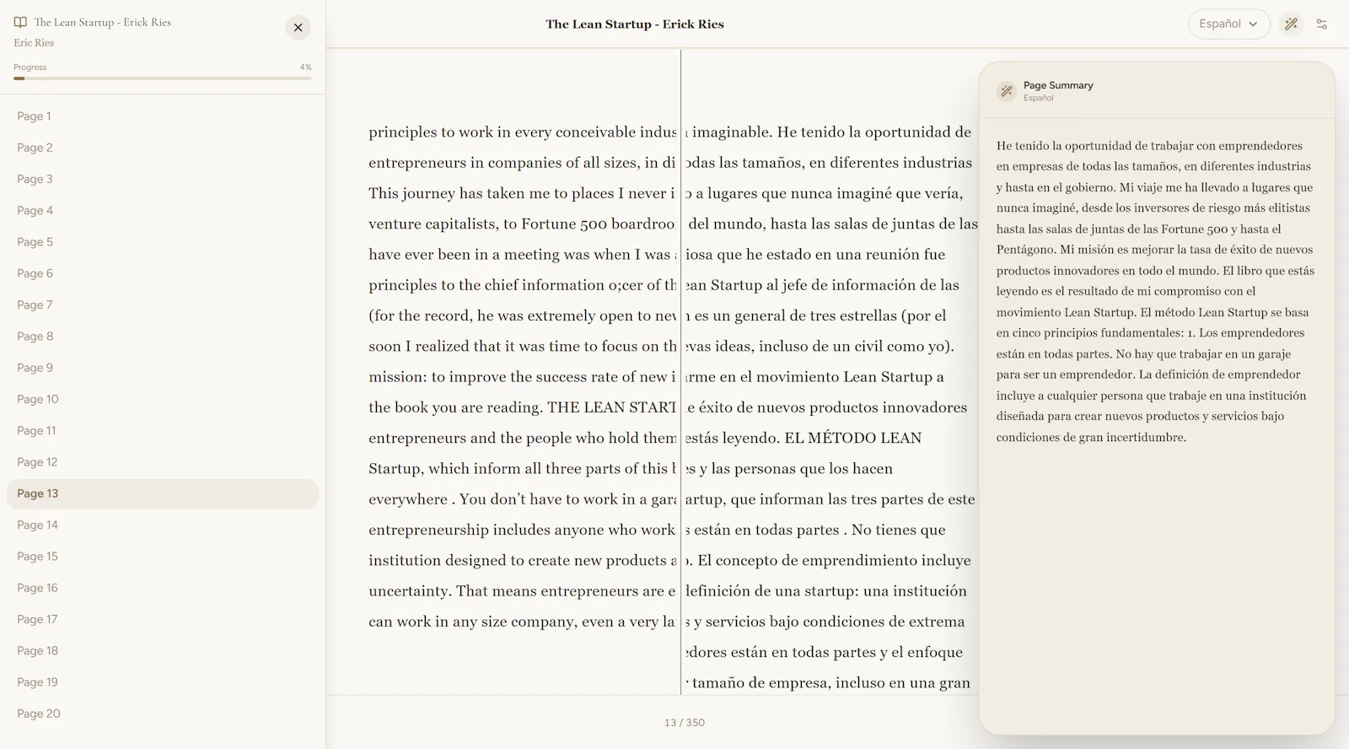The image size is (1349, 749).
Task: Click the reading progress bar
Action: [x=163, y=78]
